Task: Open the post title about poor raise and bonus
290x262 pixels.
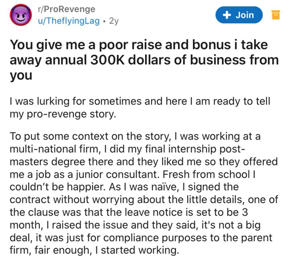Action: point(144,60)
